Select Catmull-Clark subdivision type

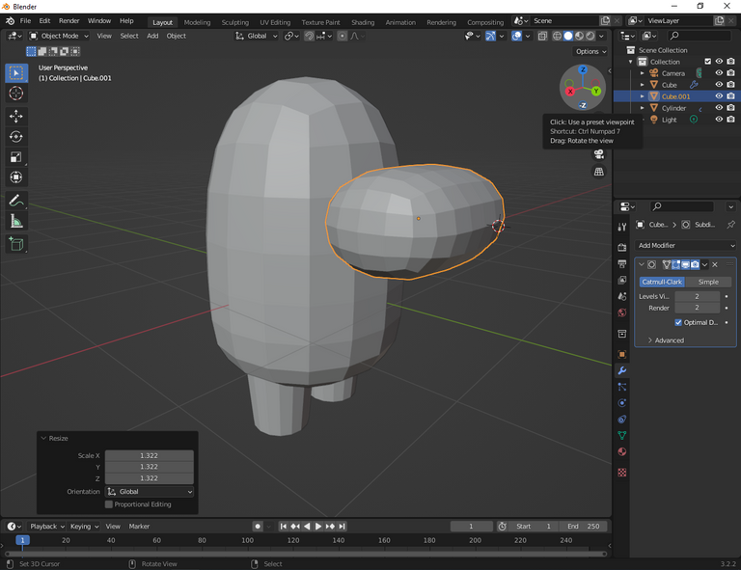click(662, 282)
